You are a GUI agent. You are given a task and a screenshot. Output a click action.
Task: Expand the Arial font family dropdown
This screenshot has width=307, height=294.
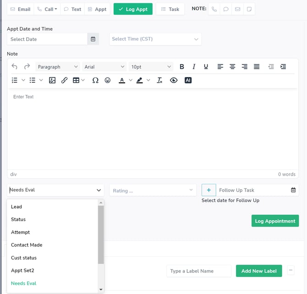pos(104,67)
